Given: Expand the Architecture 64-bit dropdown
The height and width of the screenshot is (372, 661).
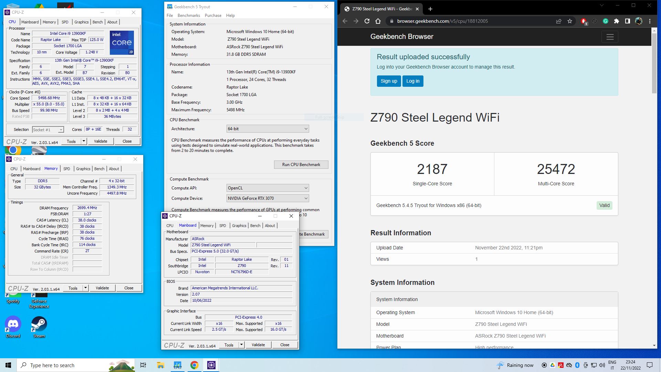Looking at the screenshot, I should (268, 129).
